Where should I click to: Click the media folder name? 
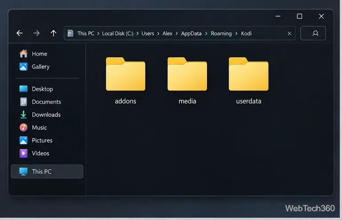click(187, 101)
